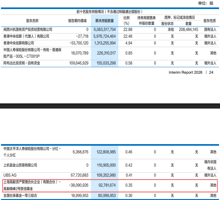Click the percentage 0.35
Screen dimensions: 220x200
129,185
